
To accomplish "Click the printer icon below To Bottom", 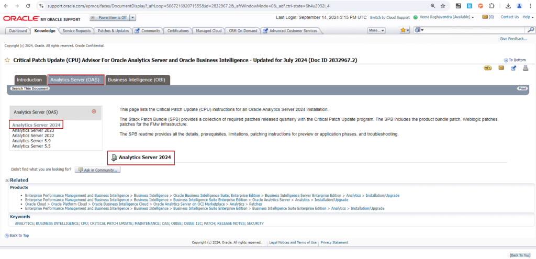I will tap(526, 68).
